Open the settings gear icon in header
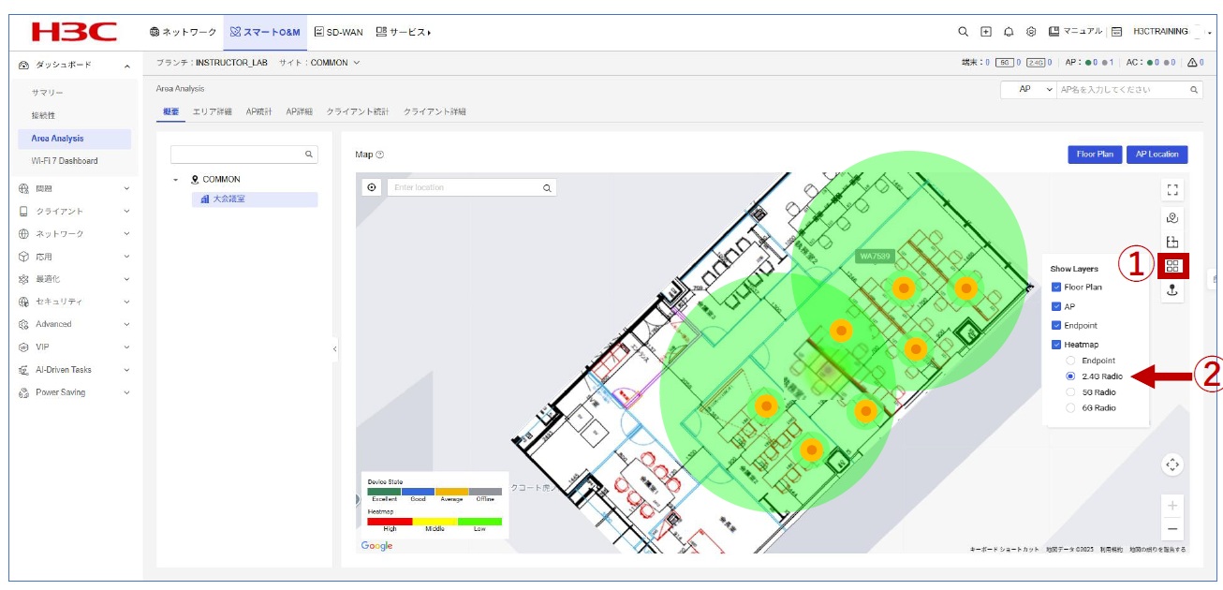Viewport: 1223px width, 590px height. [1031, 32]
